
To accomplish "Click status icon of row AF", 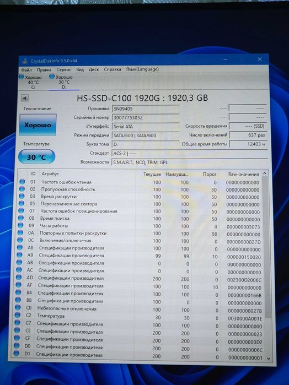I will coord(18,285).
